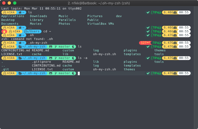The image size is (198, 129).
Task: Click the 00:55 clock segment on the '..' row
Action: (x=184, y=28)
